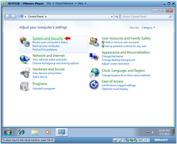Open the recent pages dropdown near the forward button
This screenshot has height=144, width=177.
pos(17,17)
